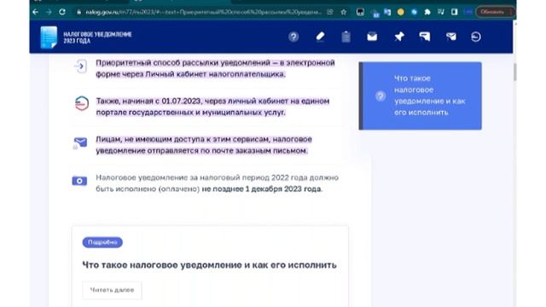Reload the page with the refresh icon

(62, 12)
